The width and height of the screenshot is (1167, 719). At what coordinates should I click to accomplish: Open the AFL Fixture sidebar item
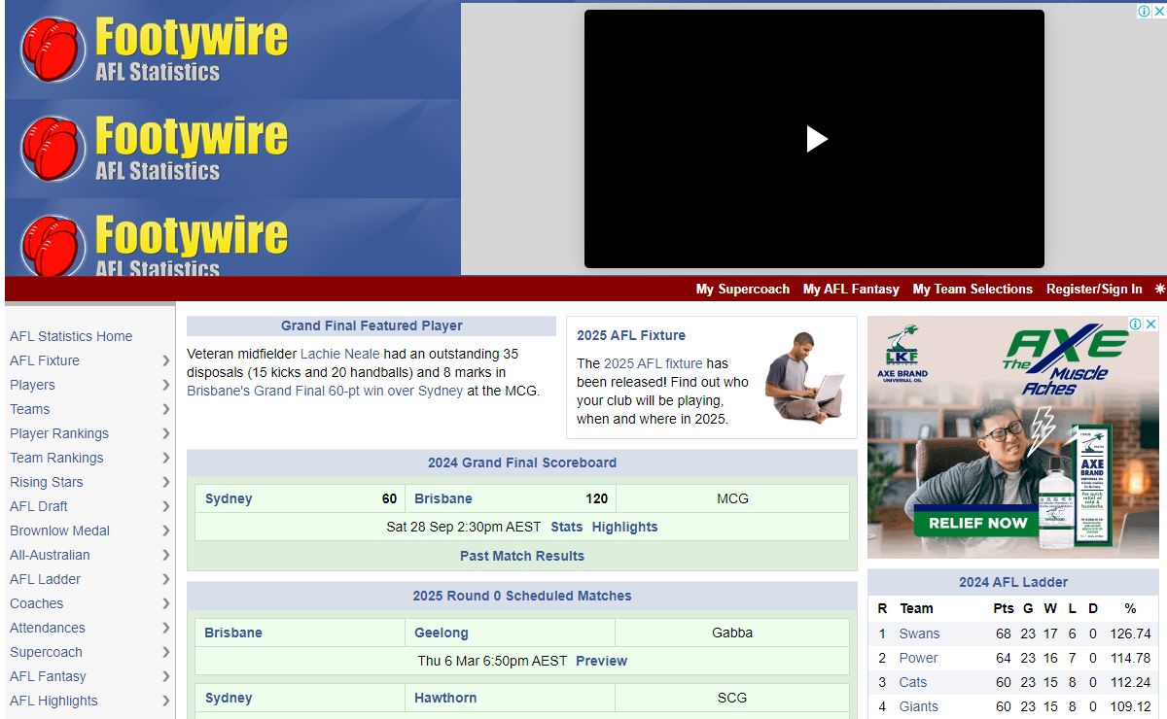(45, 360)
